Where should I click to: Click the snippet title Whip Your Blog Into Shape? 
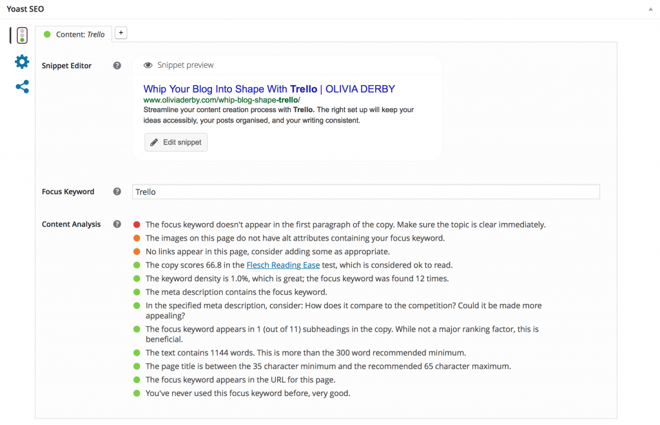[269, 89]
